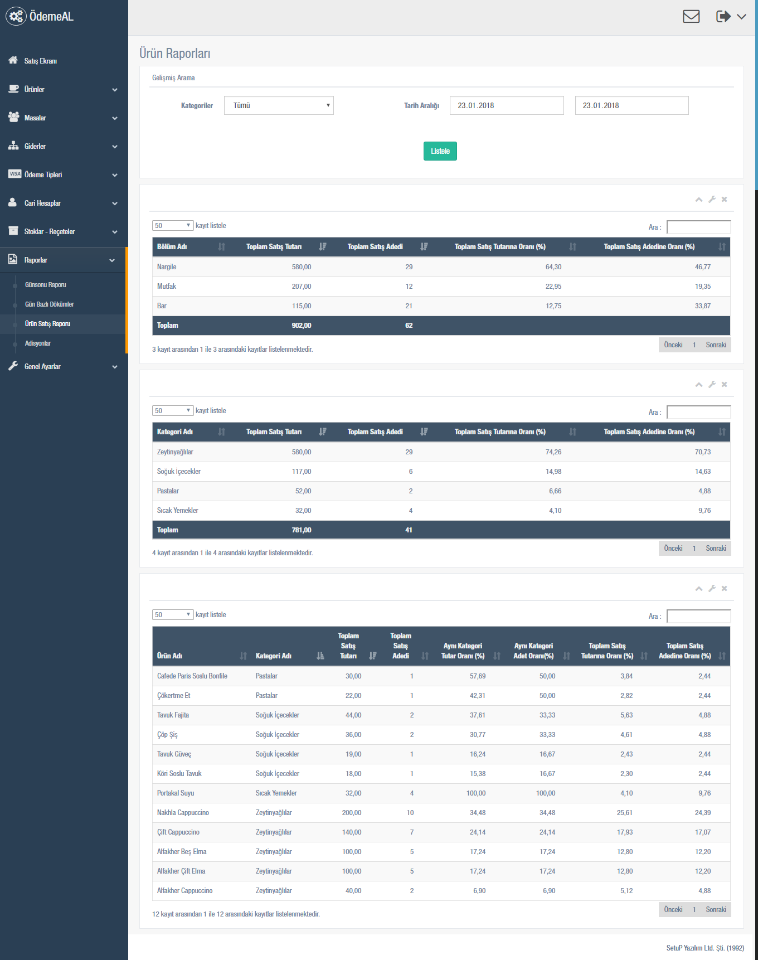Open Günsonu Raporu submenu item
The height and width of the screenshot is (960, 758).
[x=45, y=284]
